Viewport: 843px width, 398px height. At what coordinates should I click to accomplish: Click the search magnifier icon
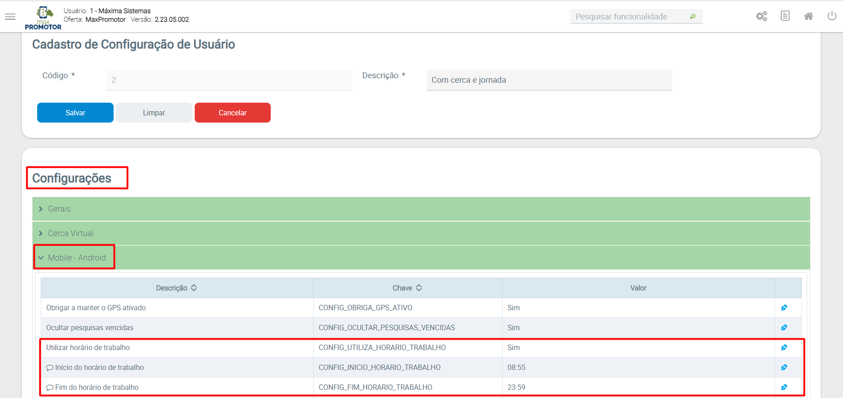(x=693, y=17)
